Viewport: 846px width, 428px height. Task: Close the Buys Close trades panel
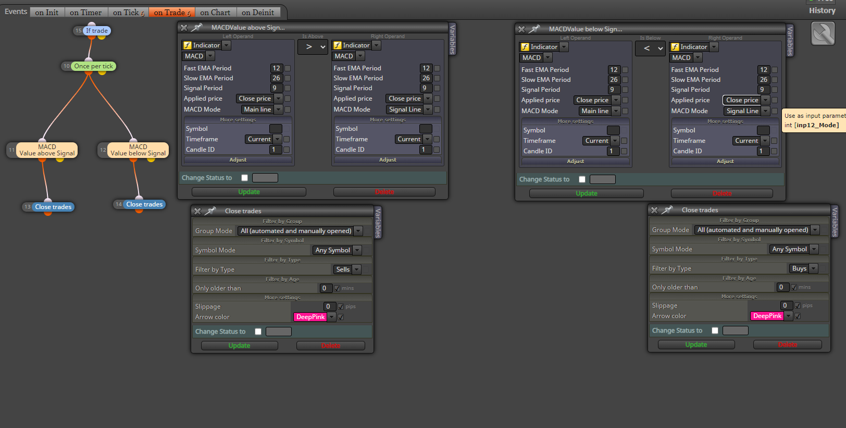654,210
